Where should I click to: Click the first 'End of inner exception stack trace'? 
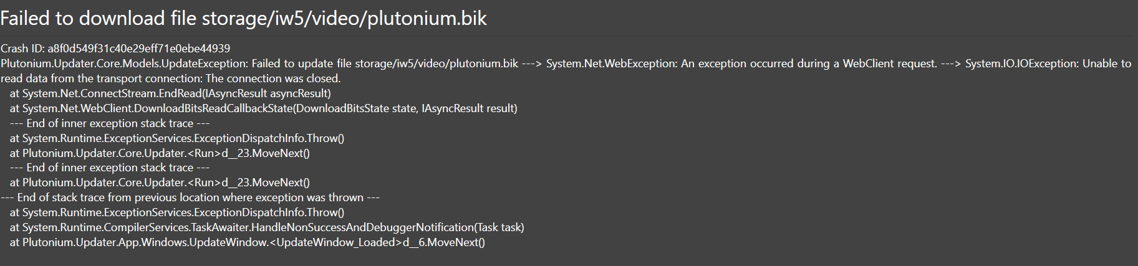click(x=110, y=123)
